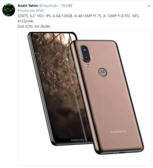Click the SD675 specs text line
This screenshot has width=153, height=168.
click(79, 16)
